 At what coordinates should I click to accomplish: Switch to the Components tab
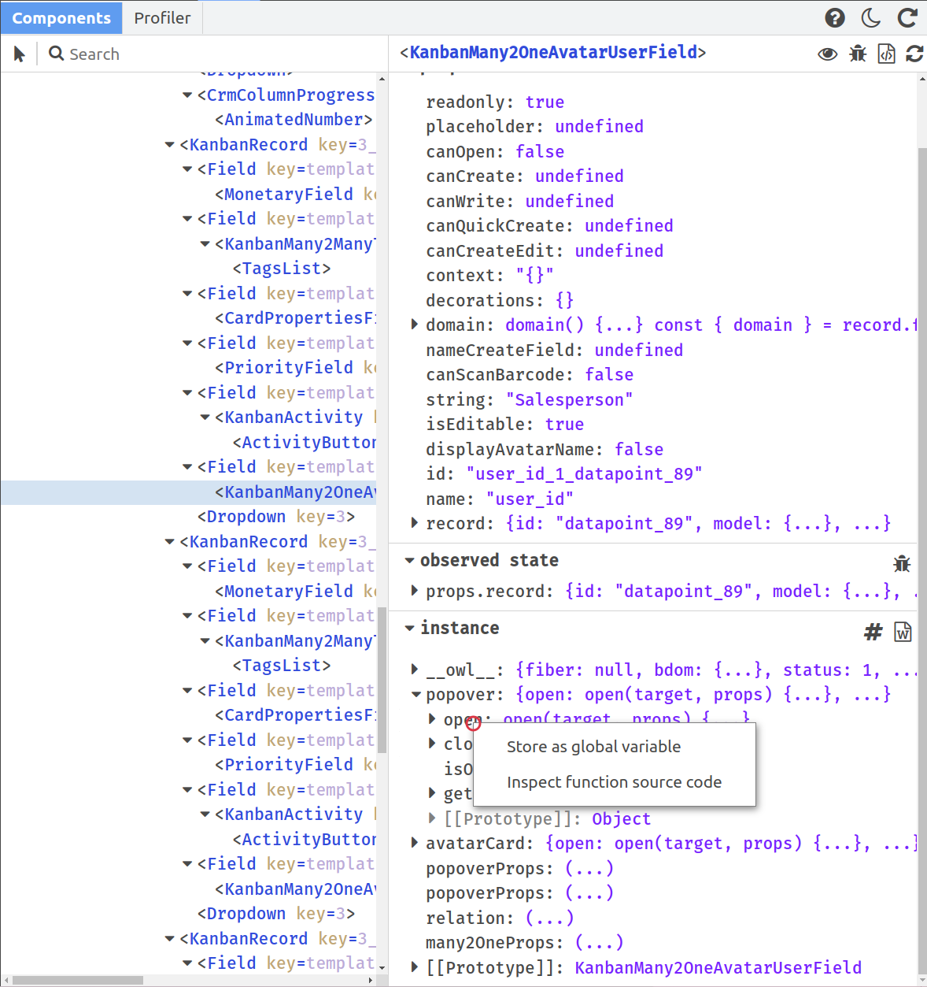point(61,17)
